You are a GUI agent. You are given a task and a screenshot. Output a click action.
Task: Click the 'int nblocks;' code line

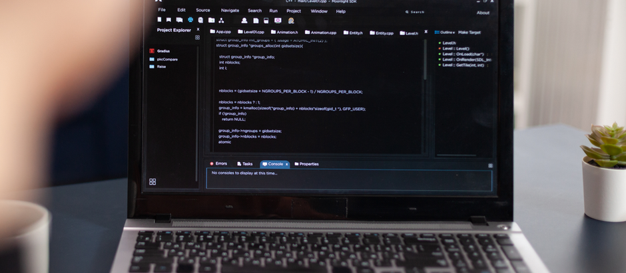pos(230,62)
